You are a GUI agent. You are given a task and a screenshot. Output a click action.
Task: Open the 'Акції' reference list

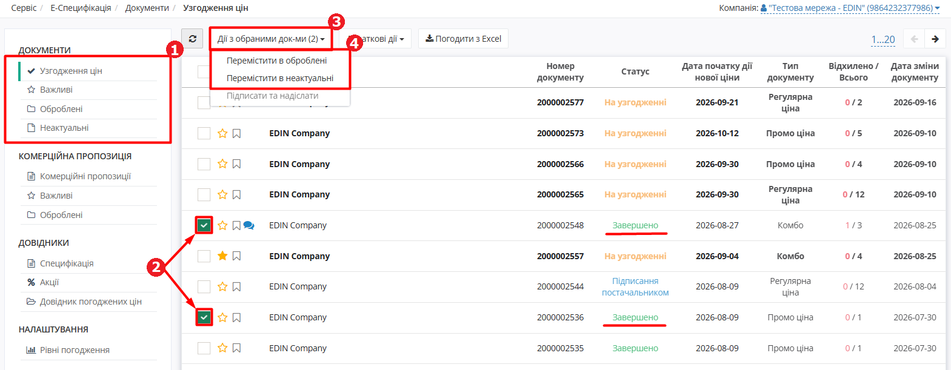click(49, 282)
